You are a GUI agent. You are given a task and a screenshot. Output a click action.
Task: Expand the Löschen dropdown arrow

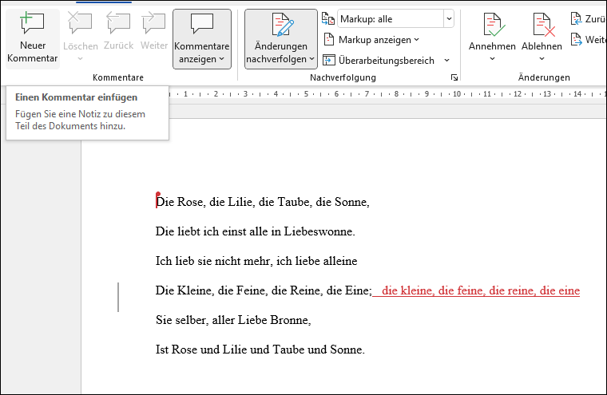pyautogui.click(x=80, y=59)
